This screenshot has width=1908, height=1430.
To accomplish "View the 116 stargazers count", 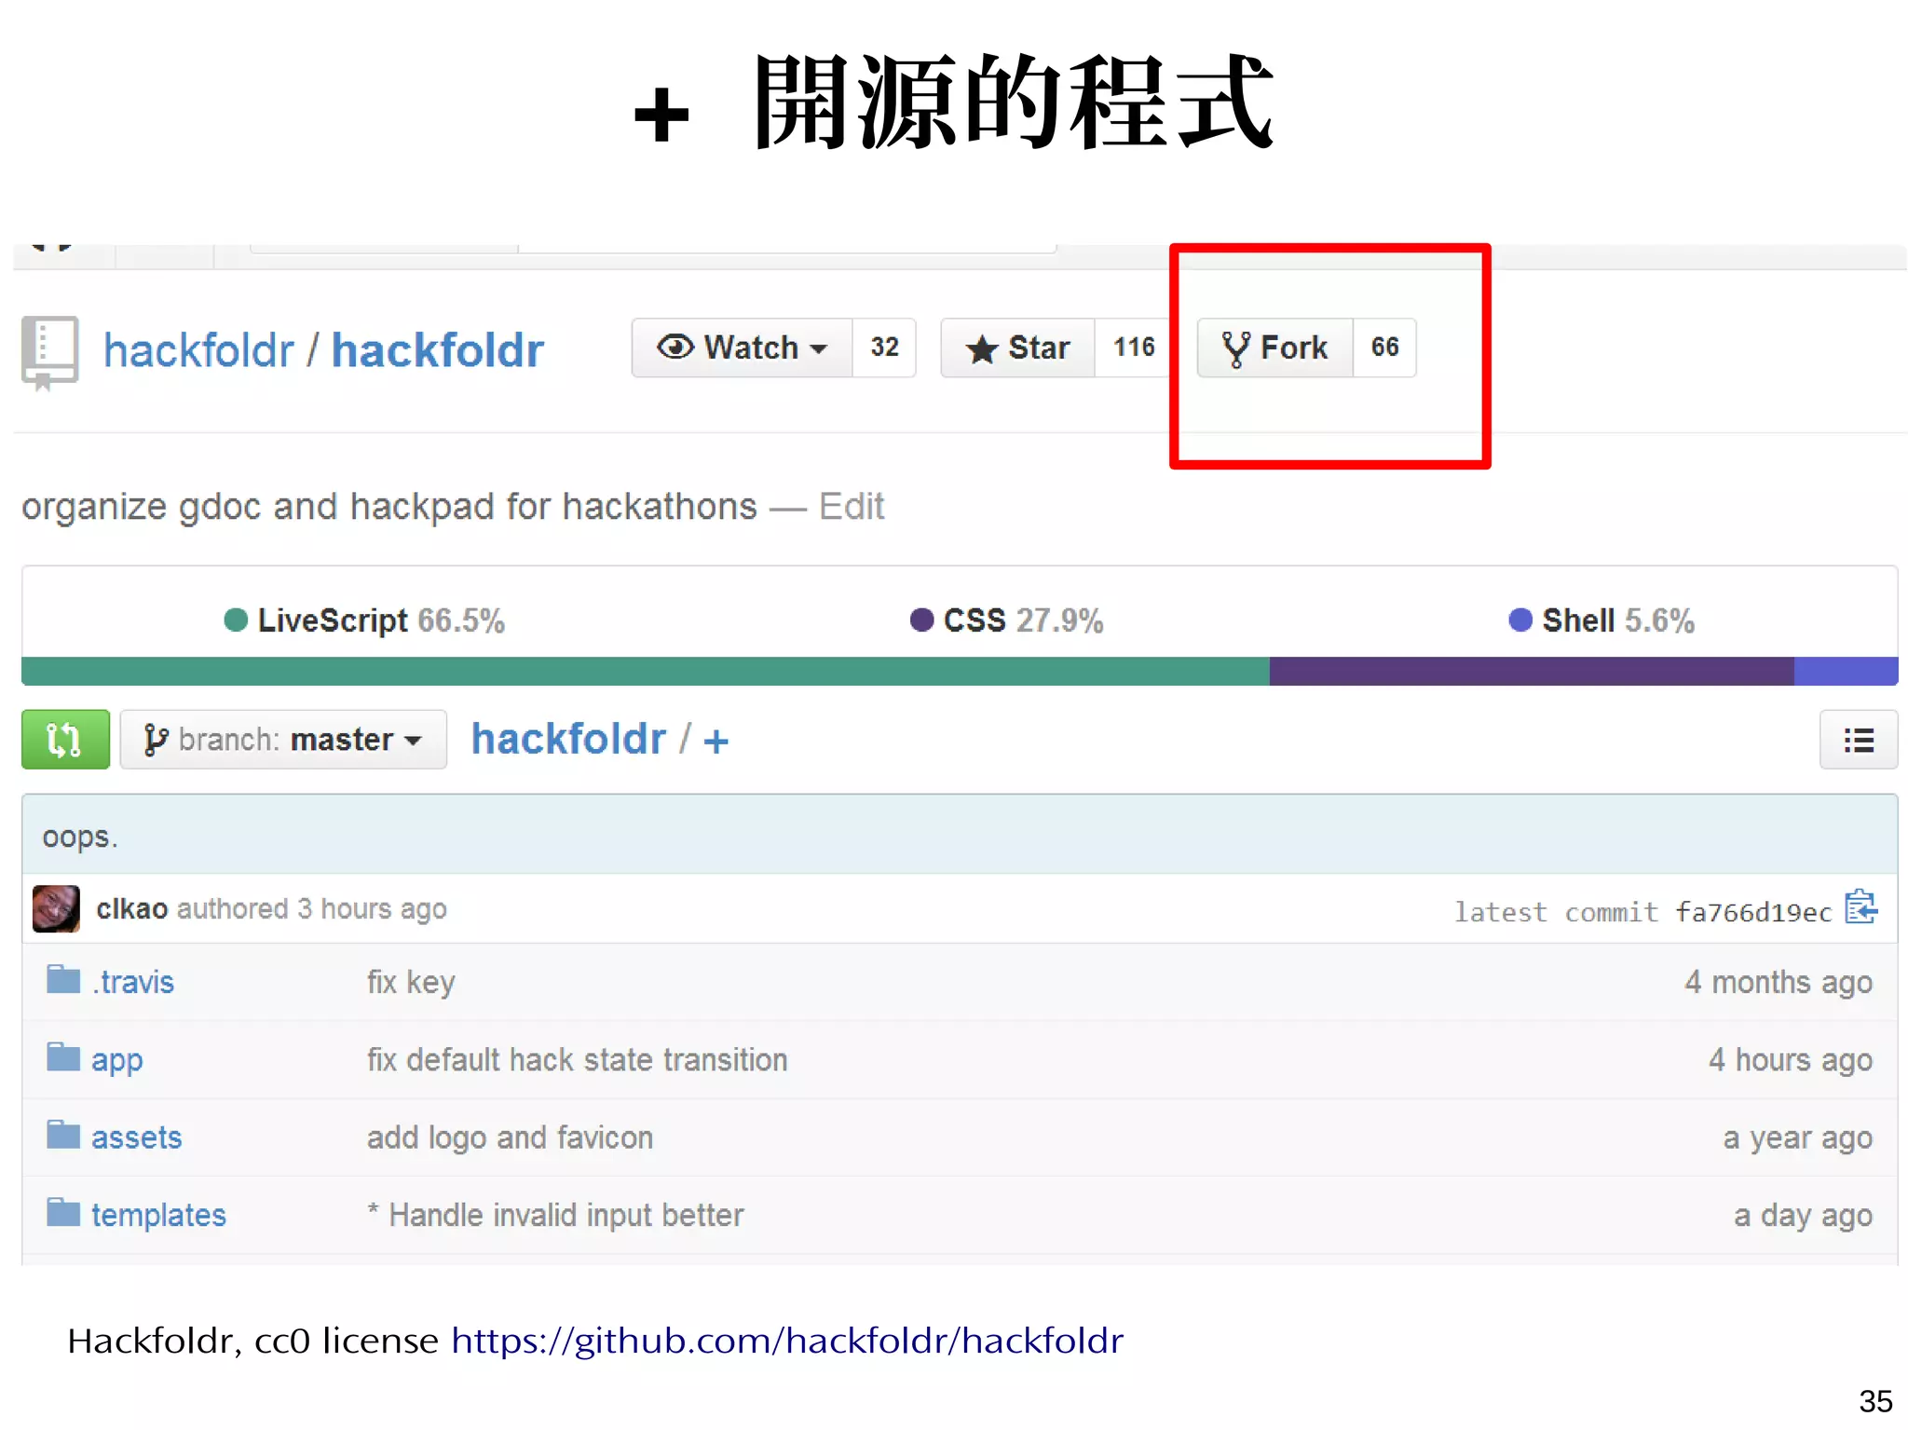I will (1133, 347).
